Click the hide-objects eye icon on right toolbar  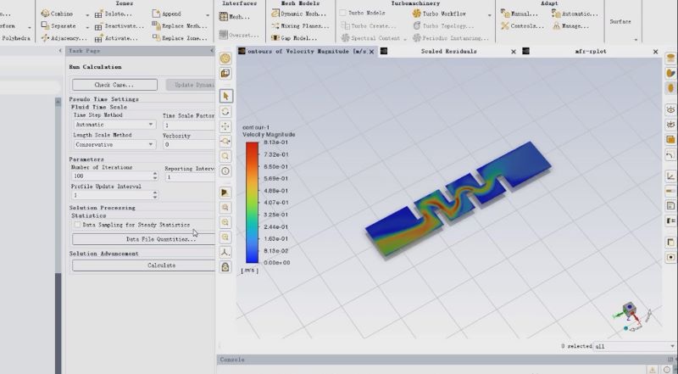tap(670, 125)
